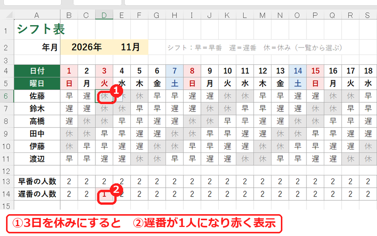
Task: Click date cell 18 in row 4
Action: tap(368, 71)
